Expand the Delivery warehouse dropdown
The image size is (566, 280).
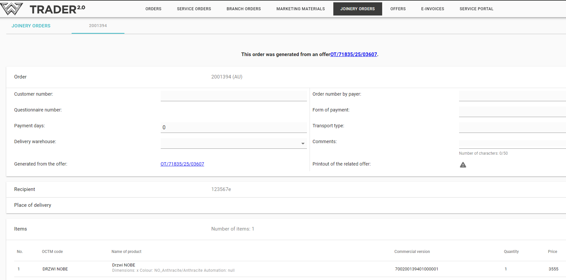[x=303, y=143]
